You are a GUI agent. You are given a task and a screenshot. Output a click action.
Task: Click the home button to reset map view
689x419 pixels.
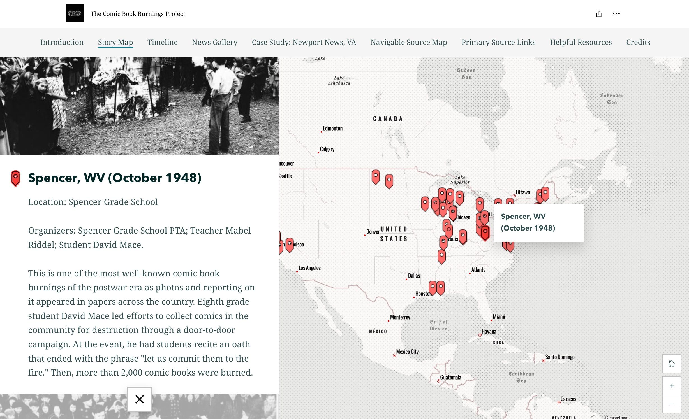(671, 364)
